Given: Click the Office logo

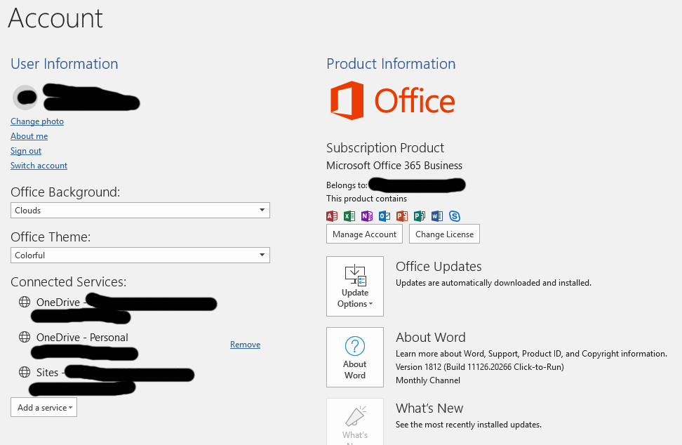Looking at the screenshot, I should [392, 100].
